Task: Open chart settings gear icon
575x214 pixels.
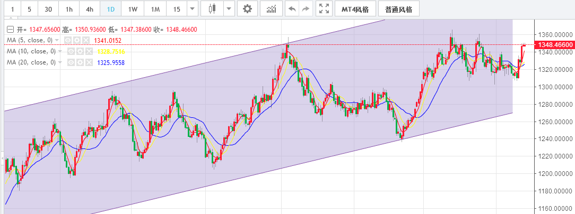Action: click(247, 9)
